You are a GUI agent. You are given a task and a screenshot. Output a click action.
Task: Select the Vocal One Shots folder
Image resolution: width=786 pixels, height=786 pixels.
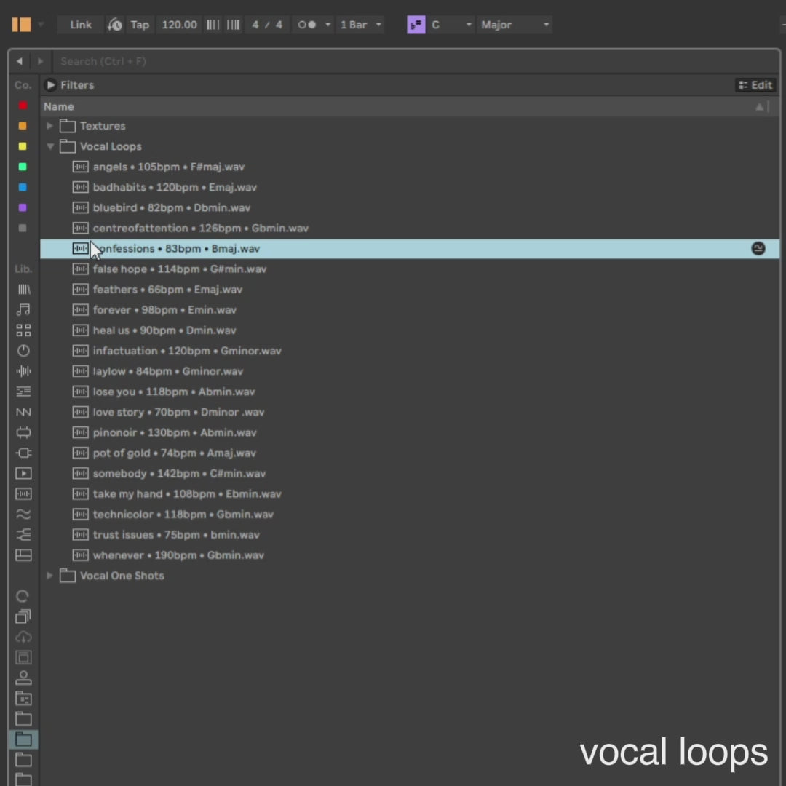122,576
